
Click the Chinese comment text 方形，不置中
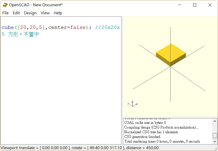[23, 34]
